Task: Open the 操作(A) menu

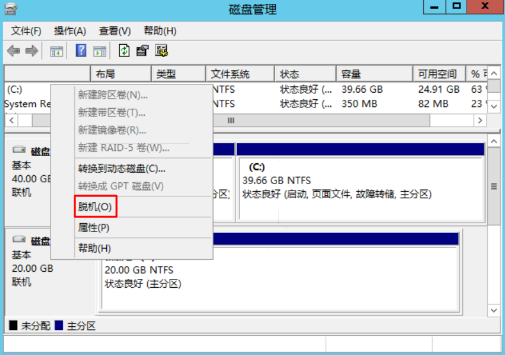Action: coord(70,31)
